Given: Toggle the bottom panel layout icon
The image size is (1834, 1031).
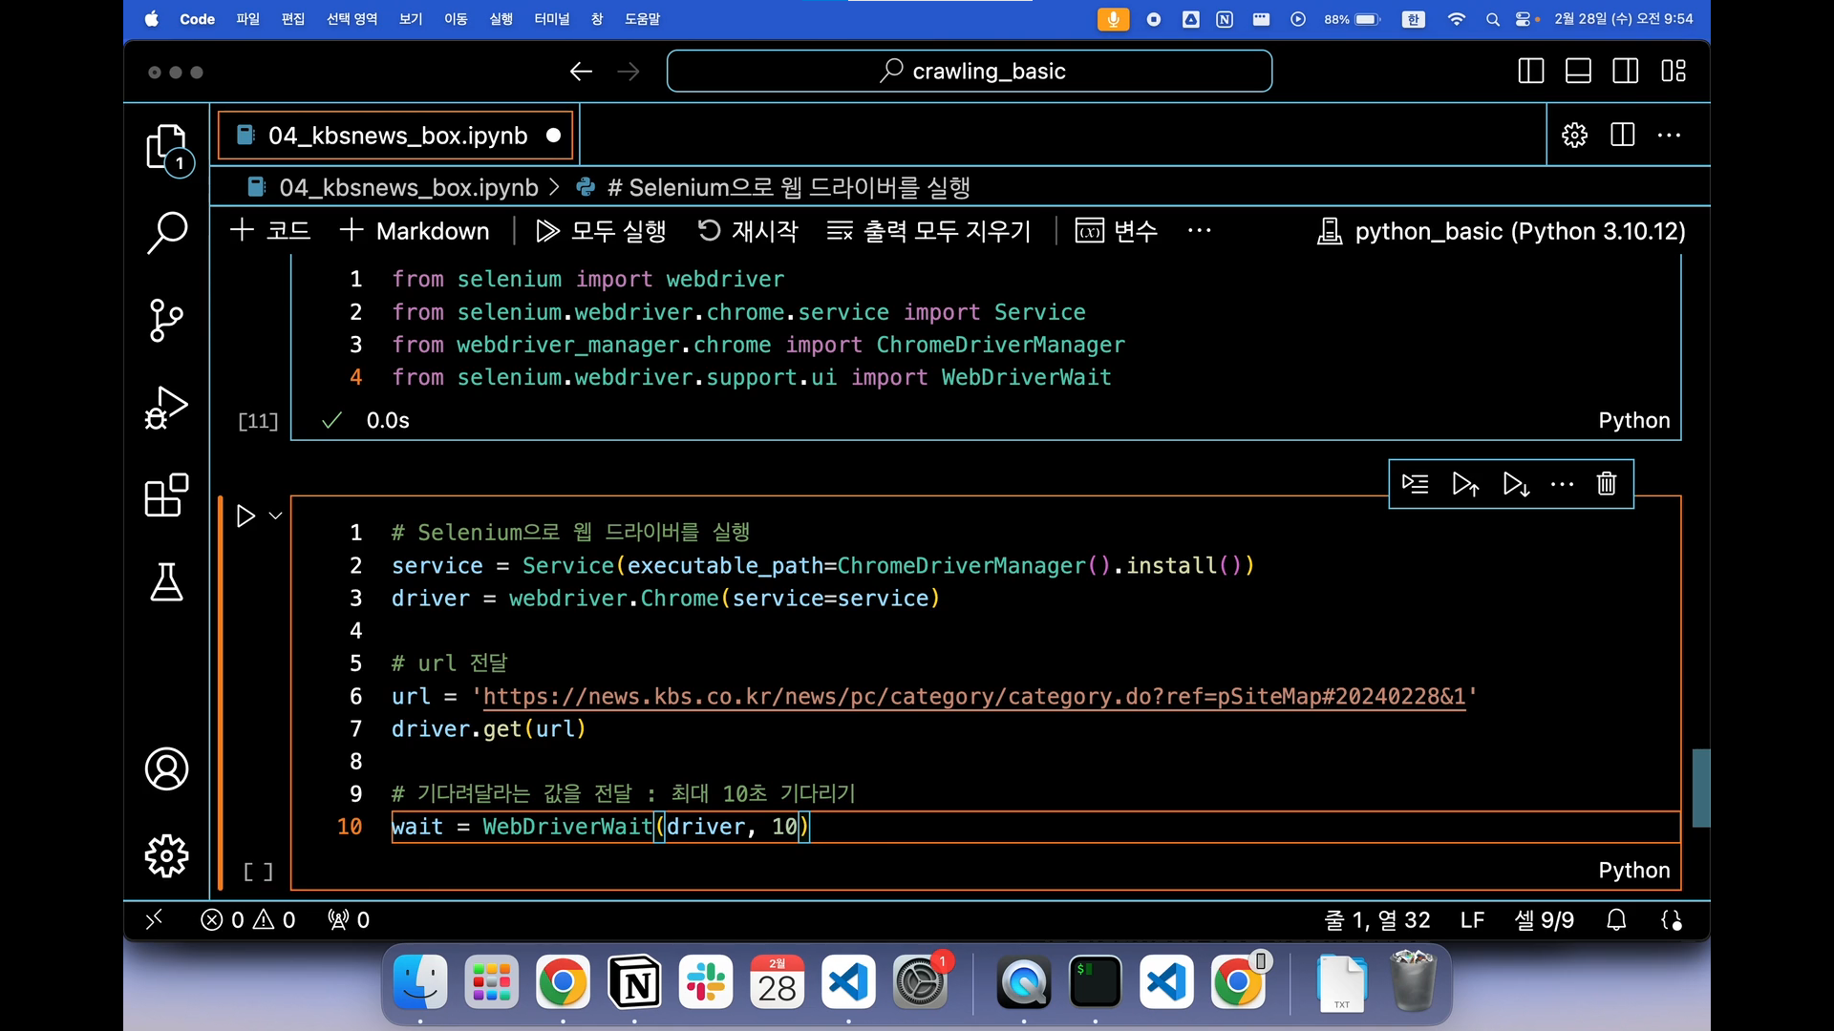Looking at the screenshot, I should (x=1578, y=72).
